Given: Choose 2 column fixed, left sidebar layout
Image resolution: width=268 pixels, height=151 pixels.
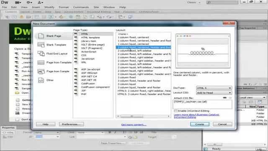Looking at the screenshot, I should (134, 51).
